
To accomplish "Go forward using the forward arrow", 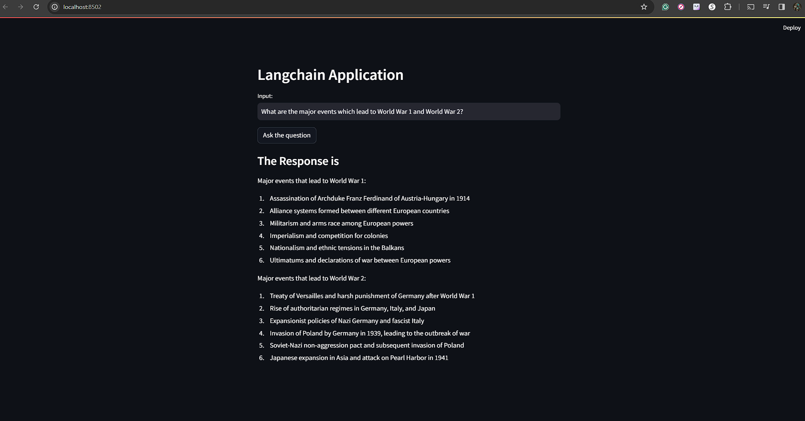I will 21,7.
